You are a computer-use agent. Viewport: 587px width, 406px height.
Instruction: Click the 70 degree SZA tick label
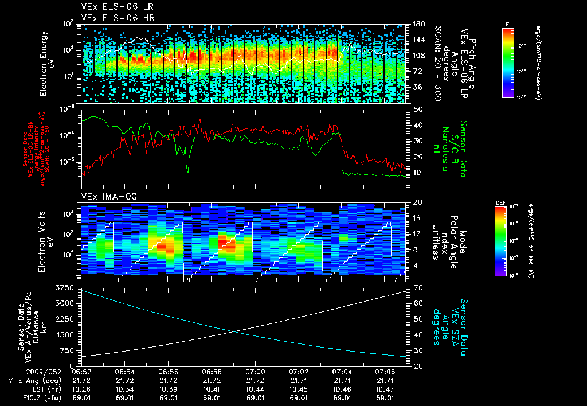418,288
